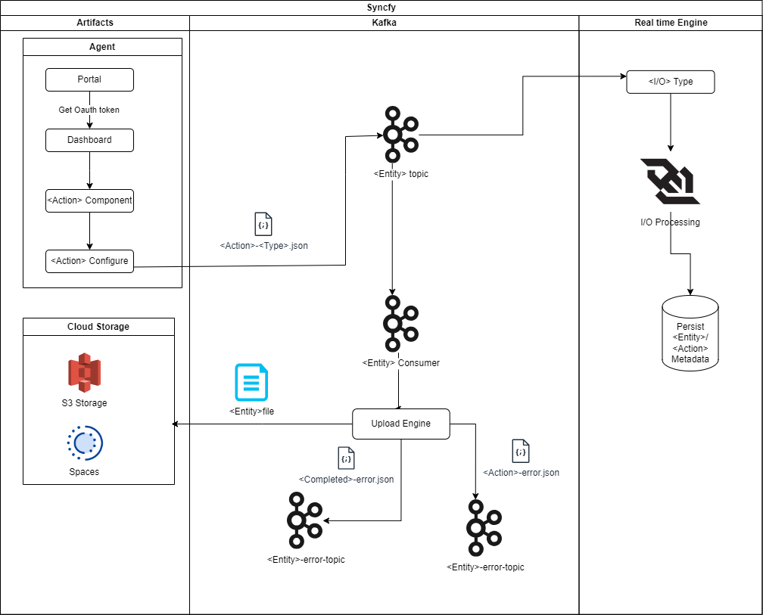
Task: Select the "<Completed>-error.json" label
Action: pos(347,480)
